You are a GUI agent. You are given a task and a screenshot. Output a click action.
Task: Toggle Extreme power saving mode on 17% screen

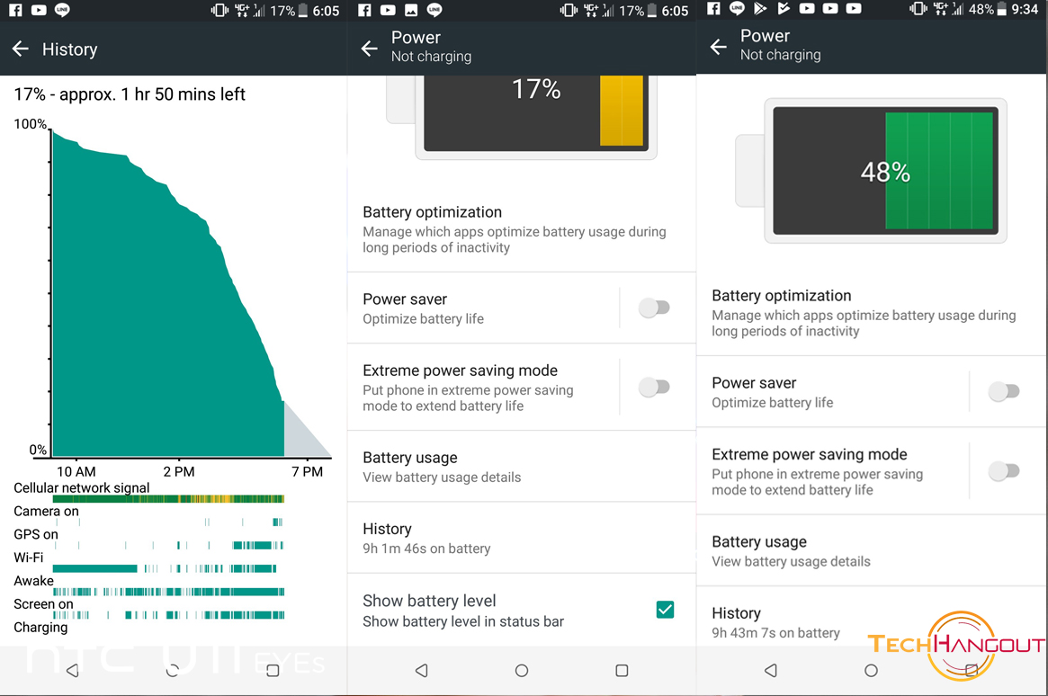(654, 387)
